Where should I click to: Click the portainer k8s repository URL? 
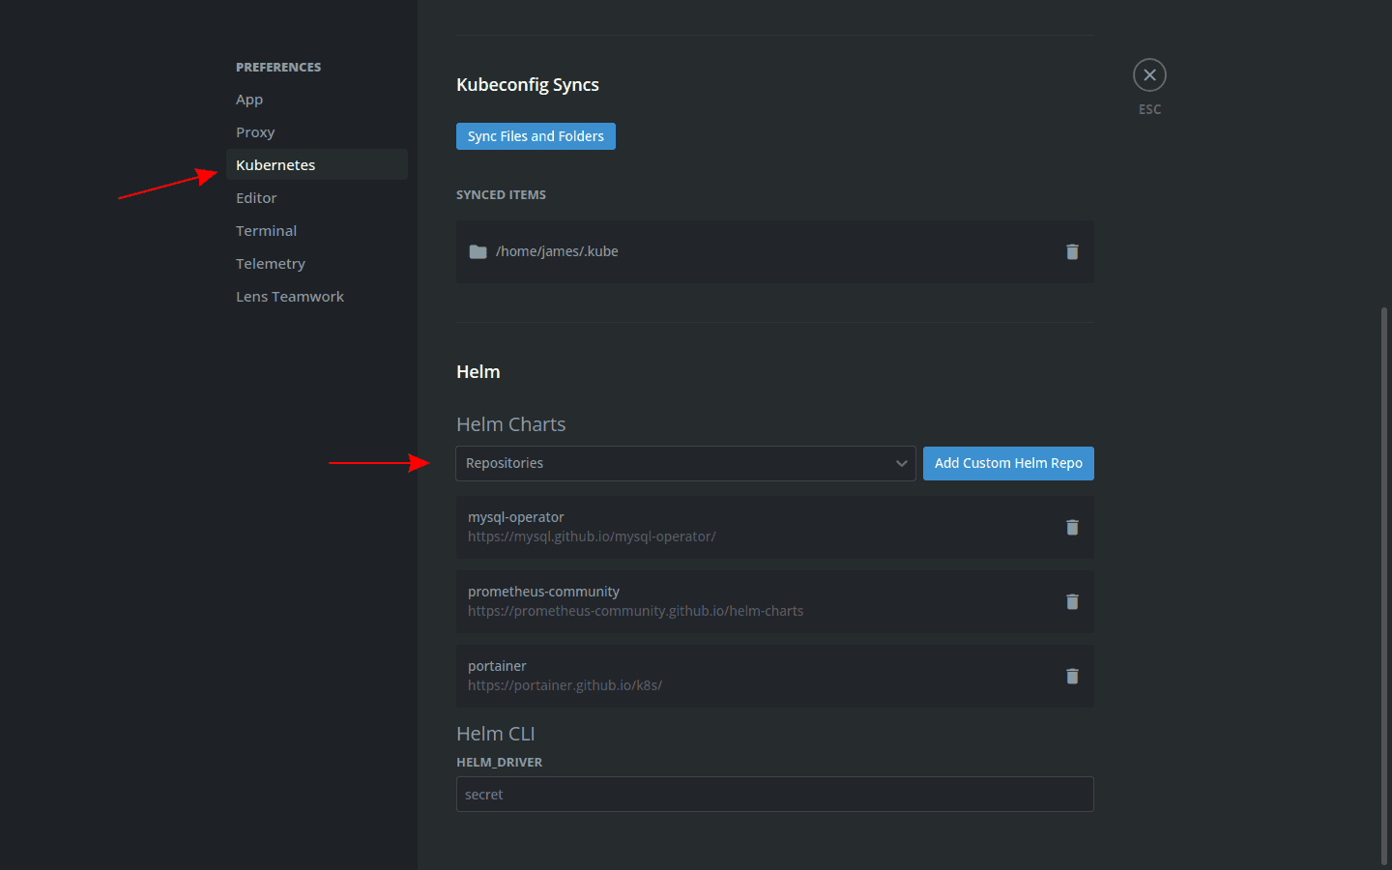tap(565, 685)
